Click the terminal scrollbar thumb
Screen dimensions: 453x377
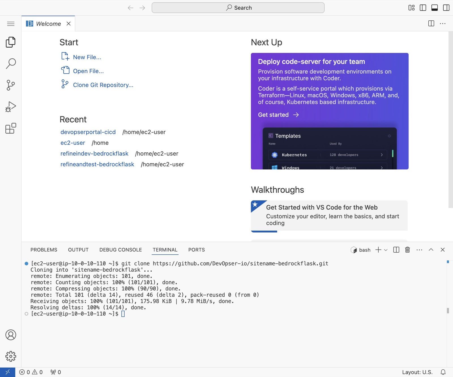tap(448, 310)
